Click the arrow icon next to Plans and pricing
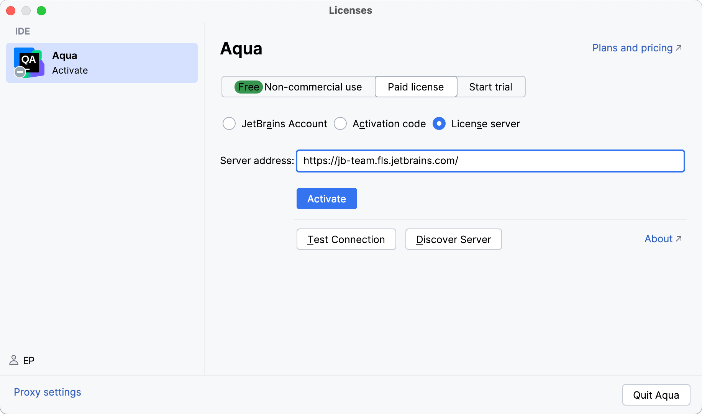This screenshot has height=414, width=702. pyautogui.click(x=679, y=48)
